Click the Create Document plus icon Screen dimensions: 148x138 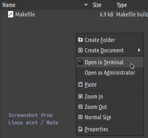tap(80, 50)
